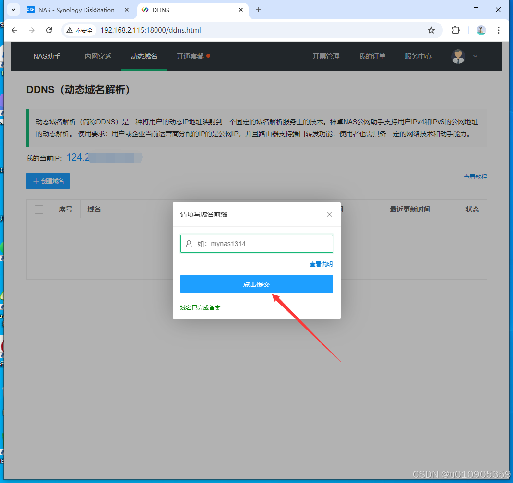This screenshot has width=513, height=483.
Task: Select the '开票管理' navigation item
Action: point(326,56)
